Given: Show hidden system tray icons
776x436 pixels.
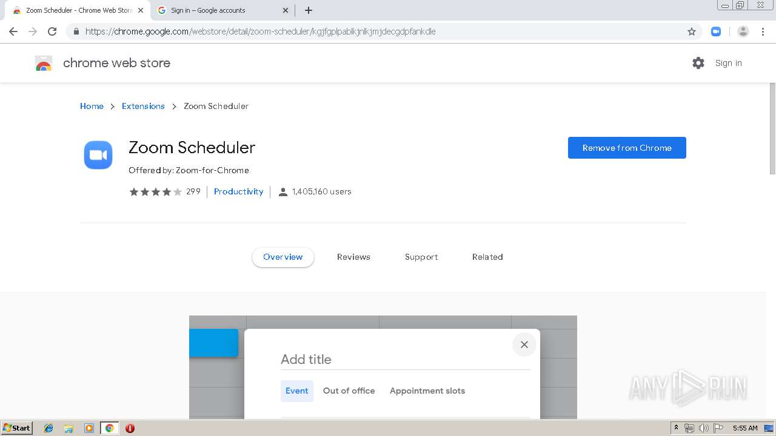Looking at the screenshot, I should [676, 428].
